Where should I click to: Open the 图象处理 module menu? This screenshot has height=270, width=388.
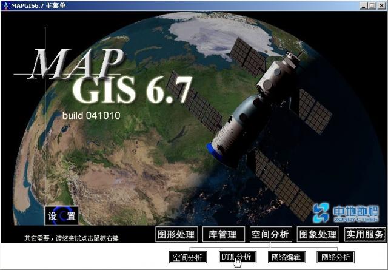tap(318, 234)
